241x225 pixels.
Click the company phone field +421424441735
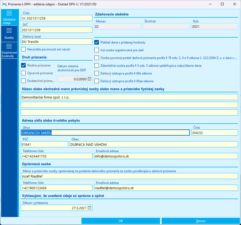coord(57,156)
